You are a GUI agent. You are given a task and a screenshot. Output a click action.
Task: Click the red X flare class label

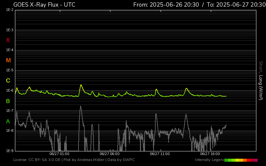(x=8, y=40)
